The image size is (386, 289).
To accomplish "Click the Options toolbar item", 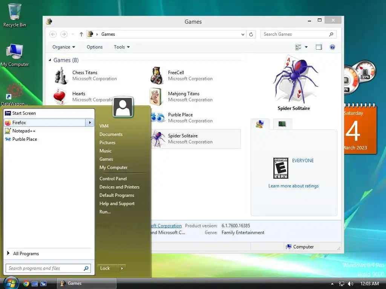I will point(95,47).
